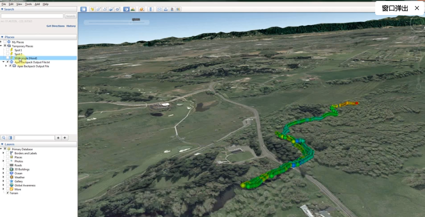
Task: Click the Add Placemark pushpin icon
Action: 92,9
